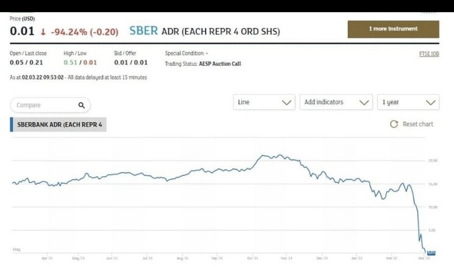Select the SBERBANK ADR series label tag
Viewport: 454px width, 267px height.
60,124
